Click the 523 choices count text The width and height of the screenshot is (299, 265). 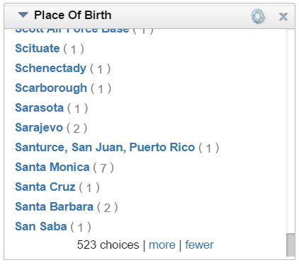[x=108, y=245]
